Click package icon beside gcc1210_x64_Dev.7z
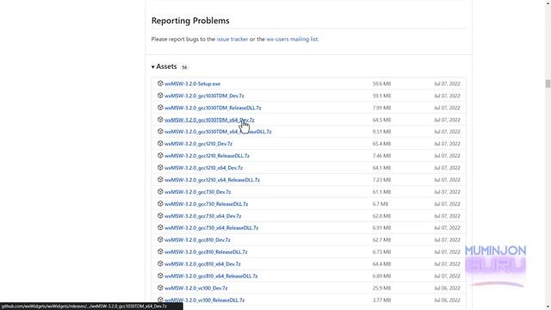The height and width of the screenshot is (310, 551). pos(160,168)
